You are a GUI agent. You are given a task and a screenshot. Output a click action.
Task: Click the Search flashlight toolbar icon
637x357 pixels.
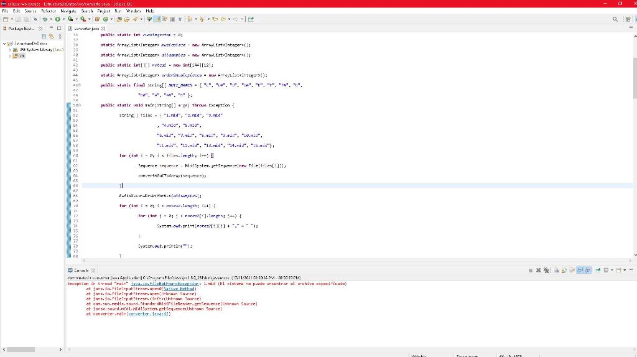click(x=135, y=19)
